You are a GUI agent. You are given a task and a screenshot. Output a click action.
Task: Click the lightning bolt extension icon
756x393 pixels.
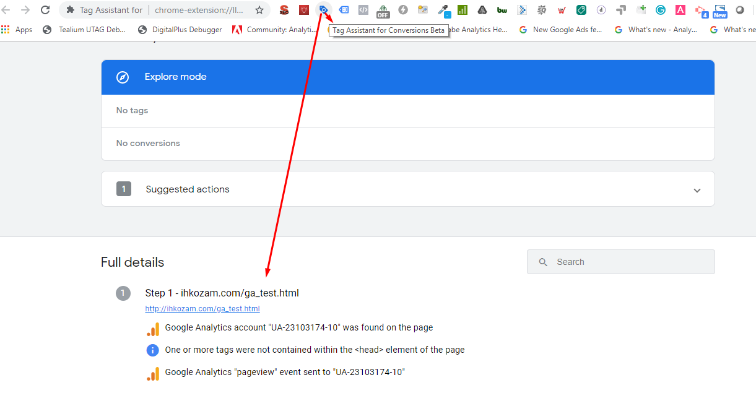(403, 10)
